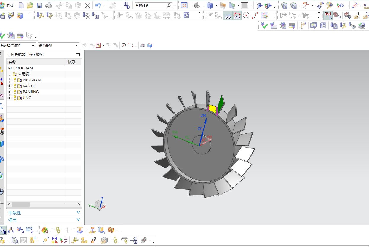Viewport: 369px width, 247px height.
Task: Open the object information icon
Action: (127, 5)
